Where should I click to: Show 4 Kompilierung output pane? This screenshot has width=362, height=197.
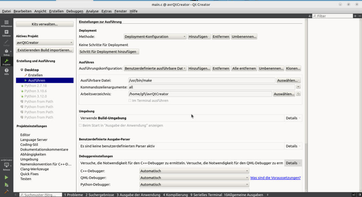tap(175, 195)
